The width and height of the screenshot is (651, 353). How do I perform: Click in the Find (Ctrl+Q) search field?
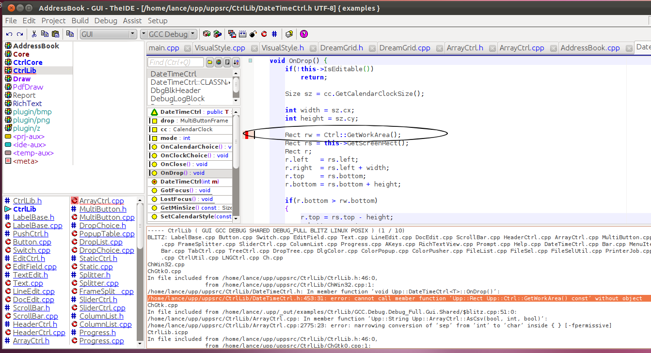tap(175, 62)
